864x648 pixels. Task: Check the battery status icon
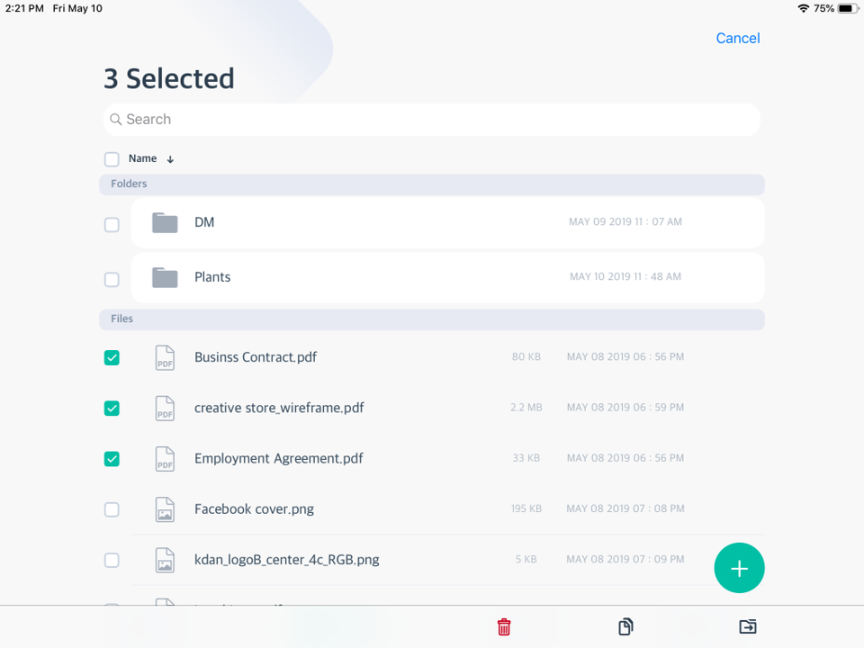[x=848, y=8]
